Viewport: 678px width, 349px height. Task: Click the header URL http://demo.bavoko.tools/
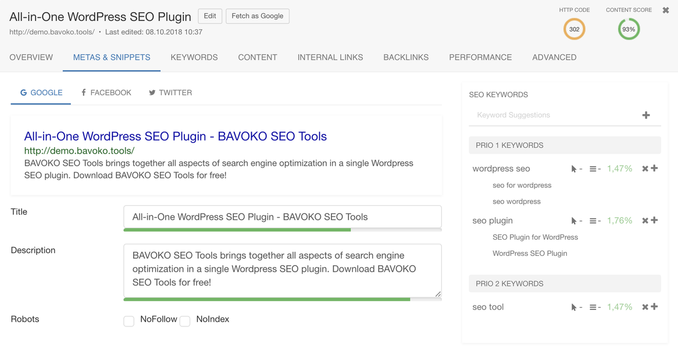coord(52,32)
